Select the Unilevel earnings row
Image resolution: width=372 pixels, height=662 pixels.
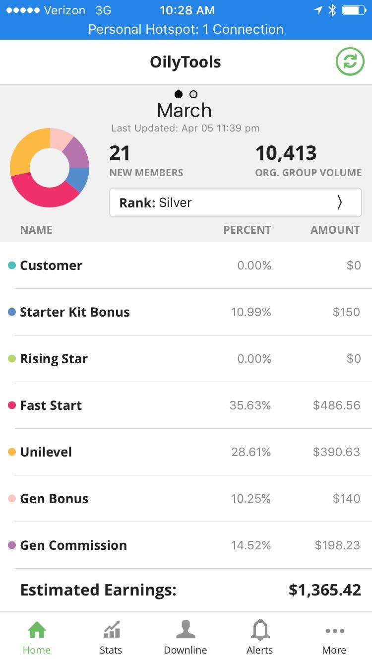click(186, 452)
